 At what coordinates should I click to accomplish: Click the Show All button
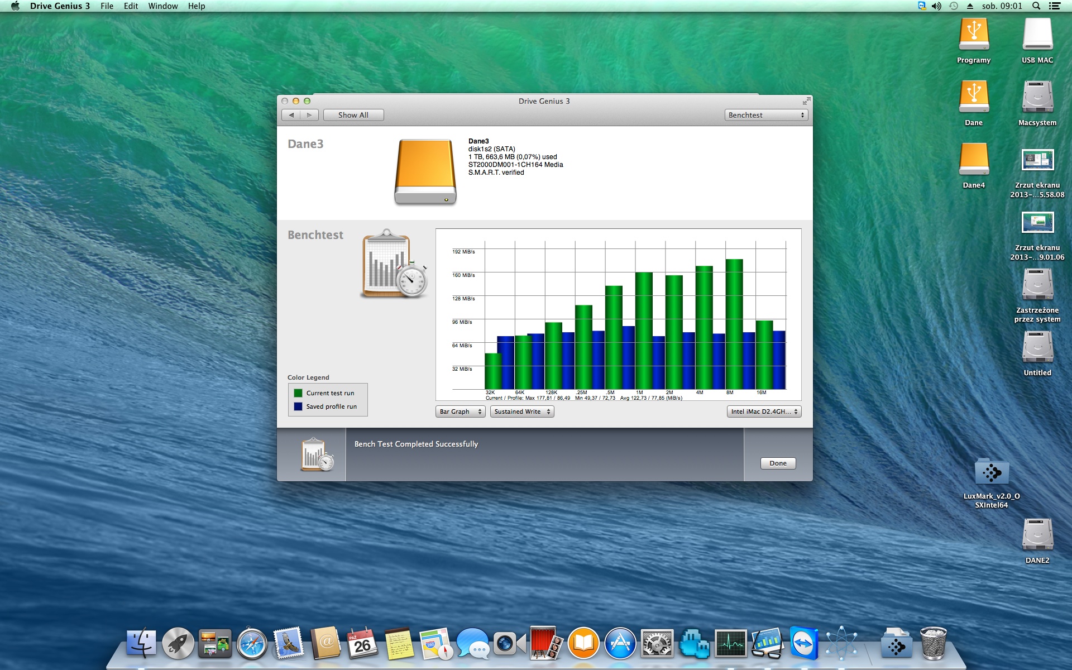(353, 115)
